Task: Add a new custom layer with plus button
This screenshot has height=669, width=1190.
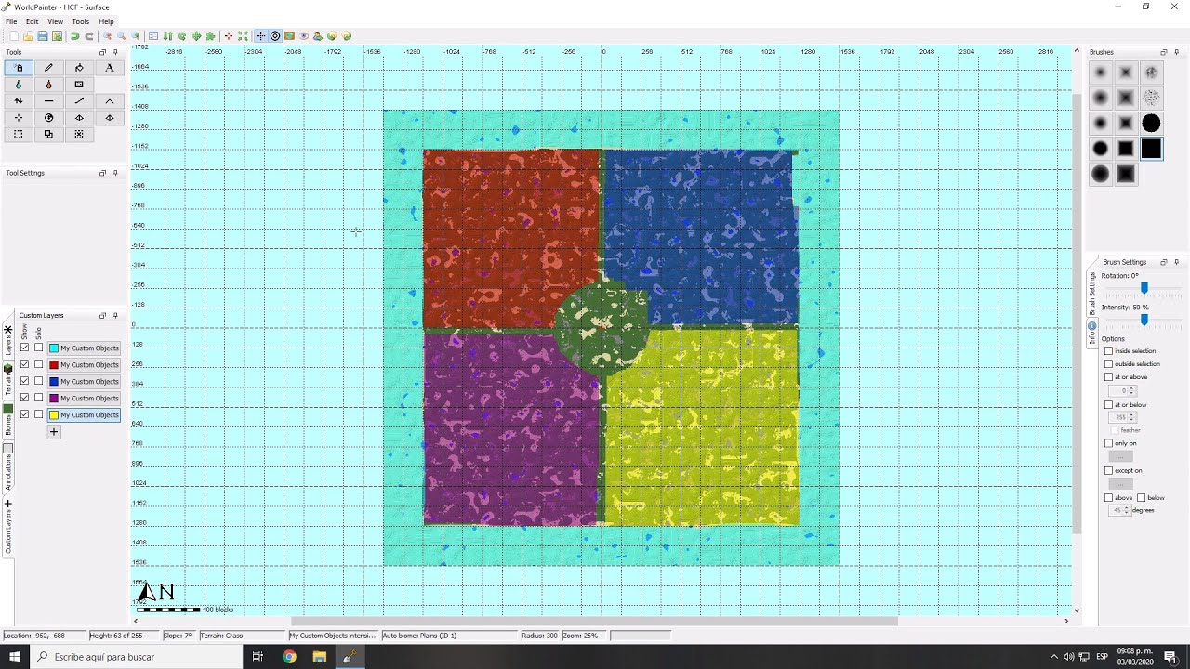Action: pos(54,431)
